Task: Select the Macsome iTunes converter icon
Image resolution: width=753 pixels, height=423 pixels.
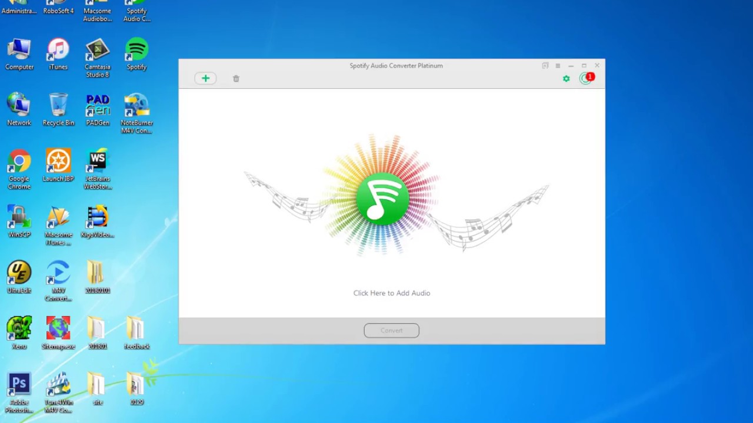Action: pos(58,225)
